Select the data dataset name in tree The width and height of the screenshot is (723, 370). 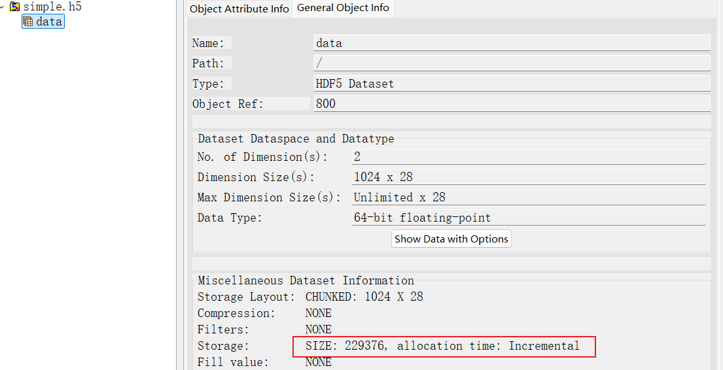tap(49, 22)
